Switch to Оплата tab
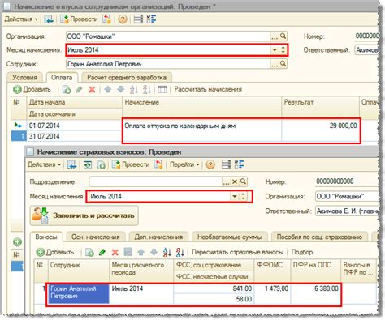385x320 pixels. 62,78
